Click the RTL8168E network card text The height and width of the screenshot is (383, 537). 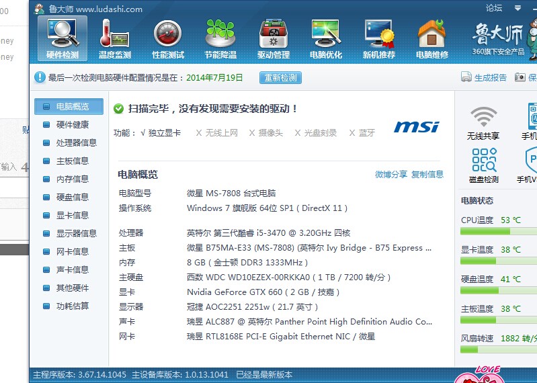coord(281,337)
